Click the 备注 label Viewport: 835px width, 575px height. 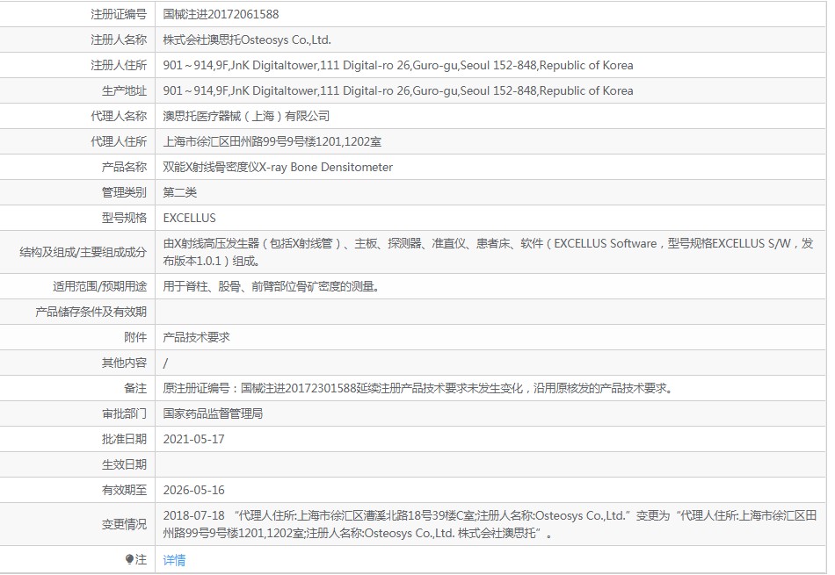(135, 388)
